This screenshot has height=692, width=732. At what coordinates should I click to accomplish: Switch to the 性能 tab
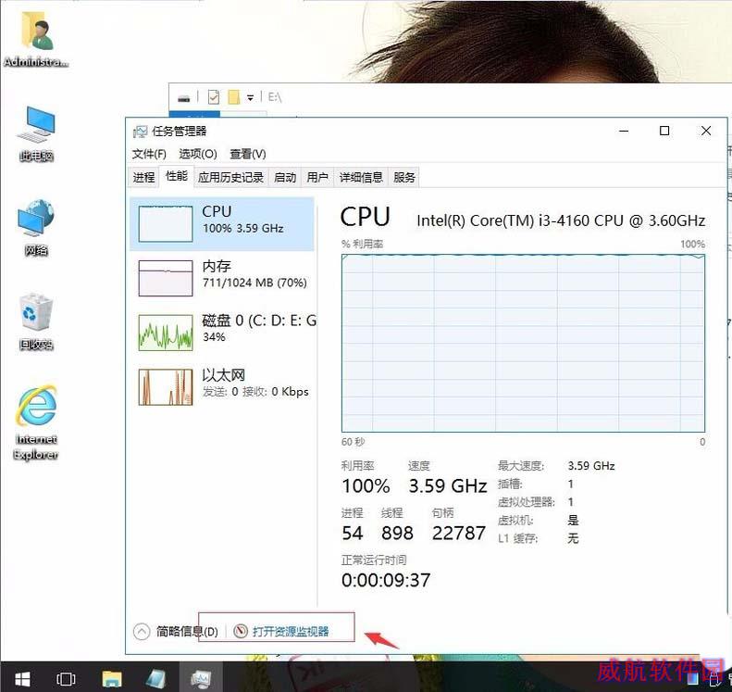(177, 176)
